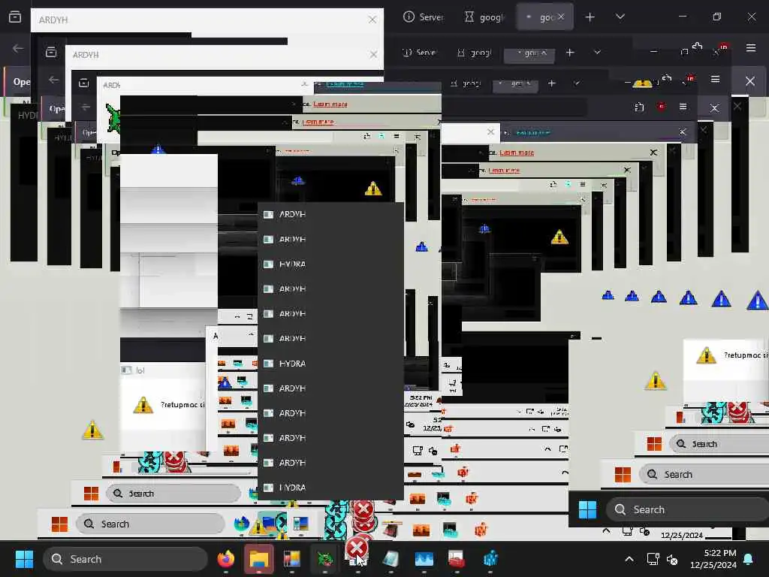Show hidden tray icons on bottom taskbar

point(629,559)
